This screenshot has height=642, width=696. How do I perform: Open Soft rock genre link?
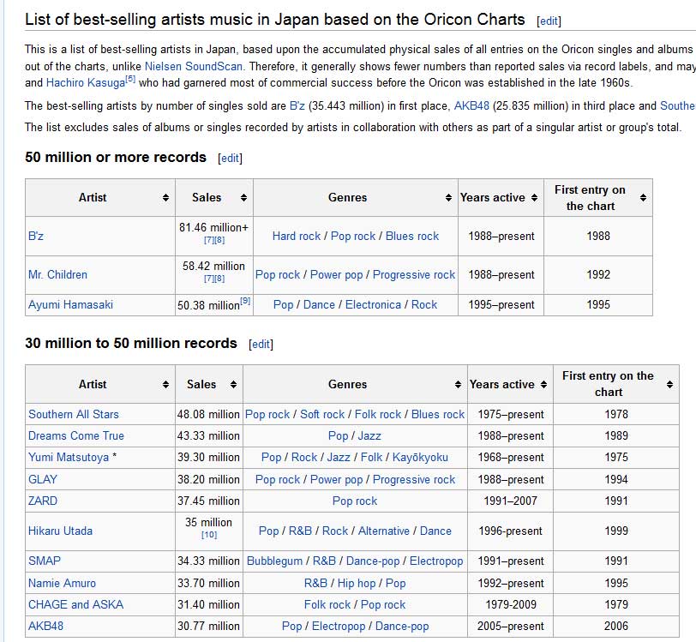click(322, 414)
